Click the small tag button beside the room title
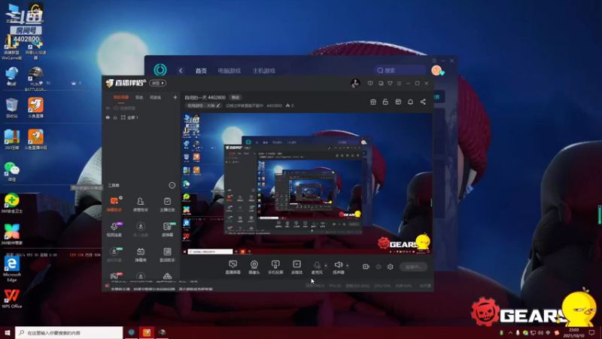The width and height of the screenshot is (602, 339). pos(235,98)
